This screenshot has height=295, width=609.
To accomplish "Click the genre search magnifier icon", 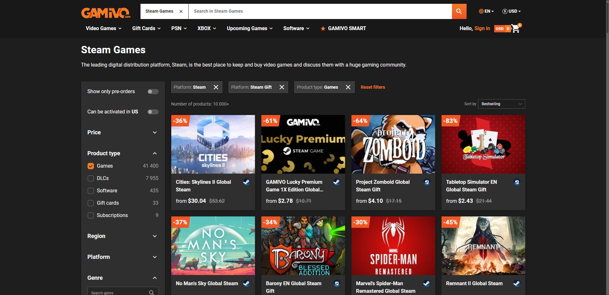I will (152, 292).
